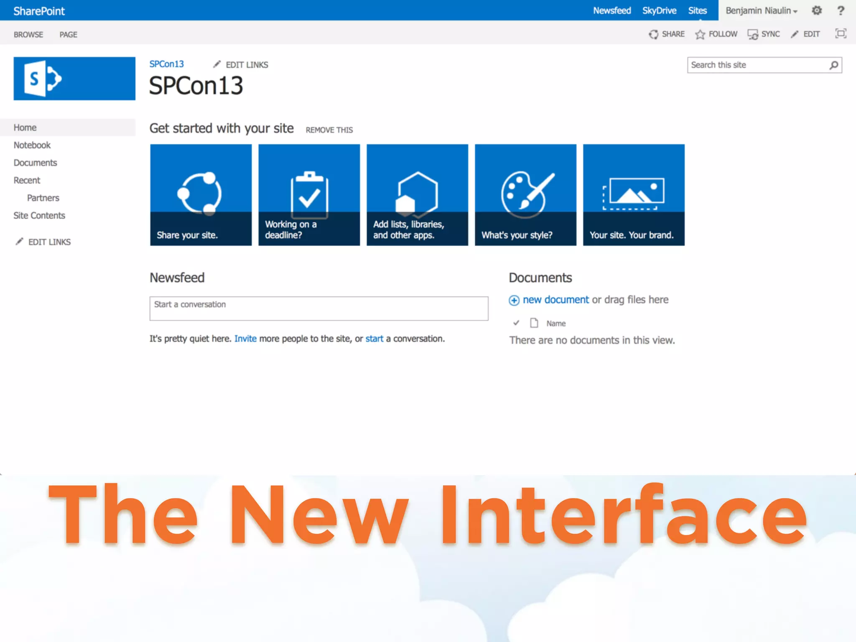This screenshot has height=642, width=856.
Task: Open the Browse ribbon tab
Action: pyautogui.click(x=28, y=35)
